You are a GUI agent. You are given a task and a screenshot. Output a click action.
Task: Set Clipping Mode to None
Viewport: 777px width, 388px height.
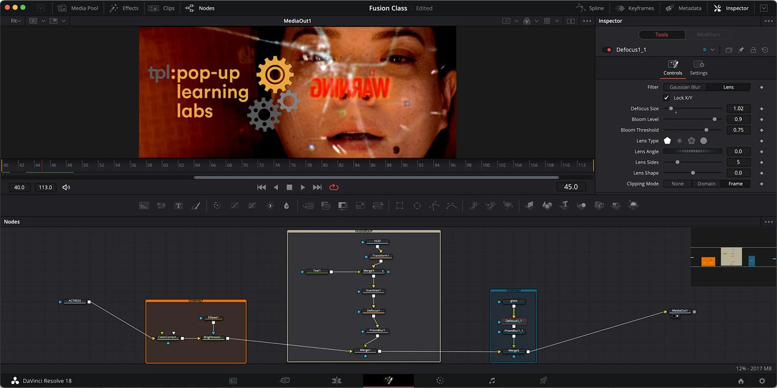(x=677, y=184)
